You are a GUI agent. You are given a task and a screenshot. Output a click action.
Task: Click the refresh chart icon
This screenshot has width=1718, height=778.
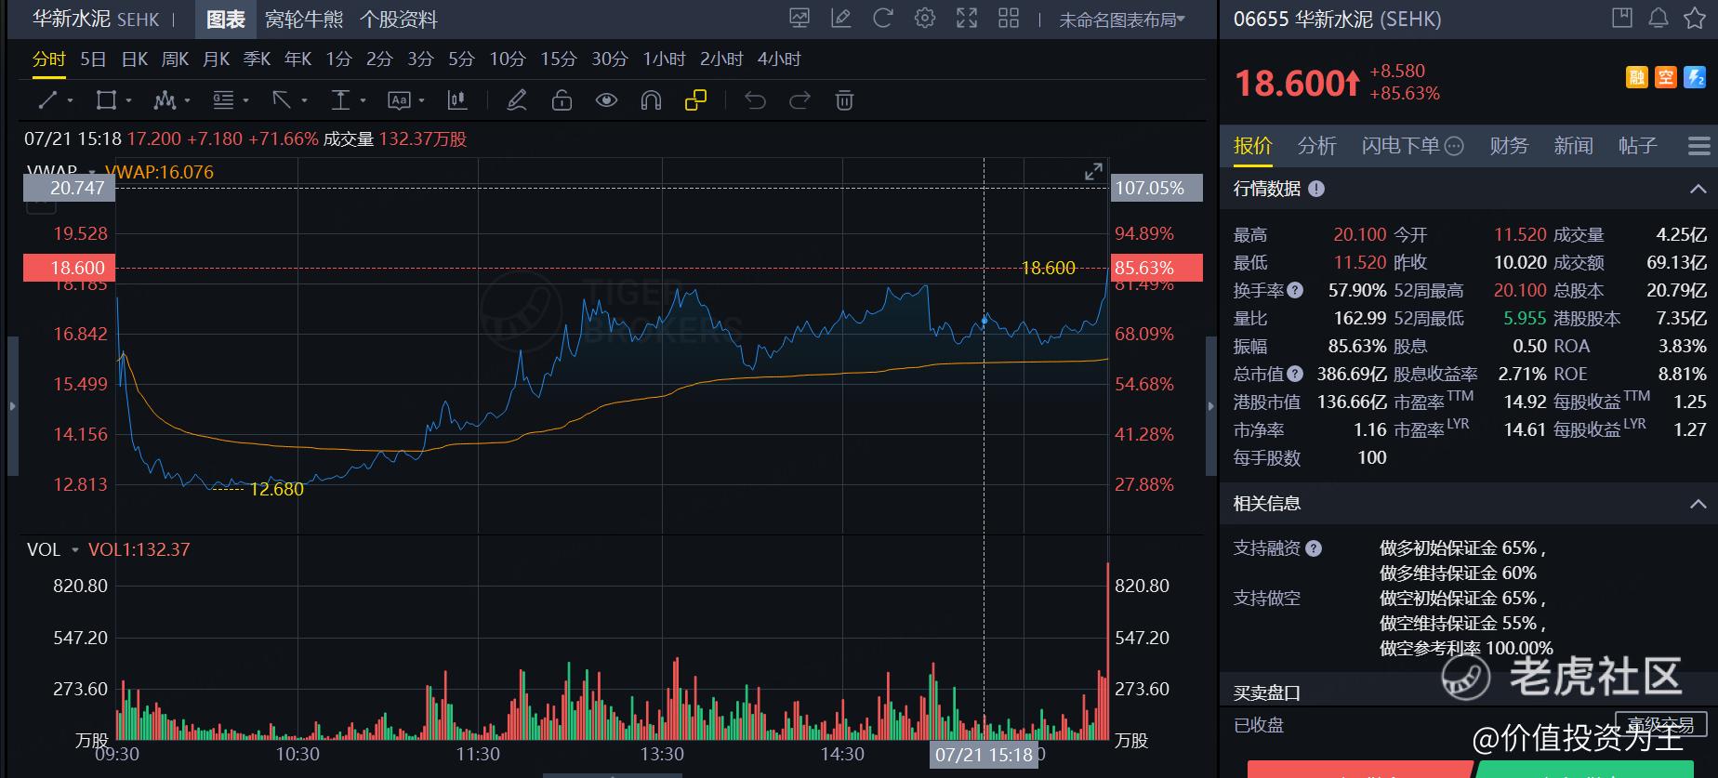(882, 19)
